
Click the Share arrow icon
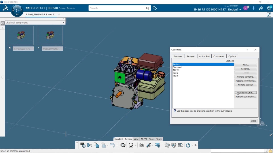pos(261,8)
